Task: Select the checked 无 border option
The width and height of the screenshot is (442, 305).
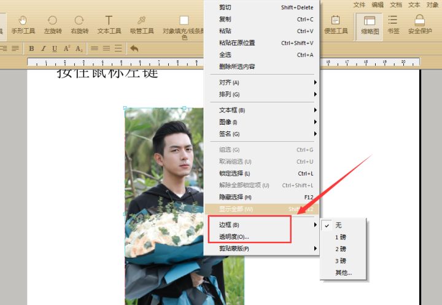Action: (x=343, y=225)
